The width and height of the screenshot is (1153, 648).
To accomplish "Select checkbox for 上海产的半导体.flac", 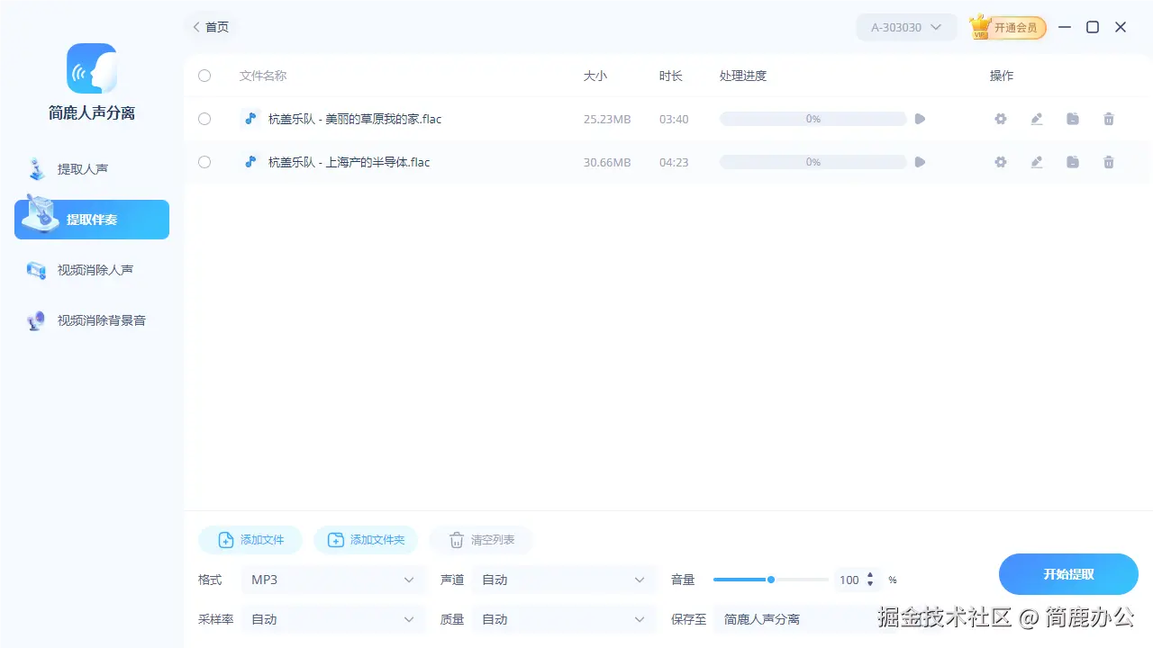I will pyautogui.click(x=204, y=162).
